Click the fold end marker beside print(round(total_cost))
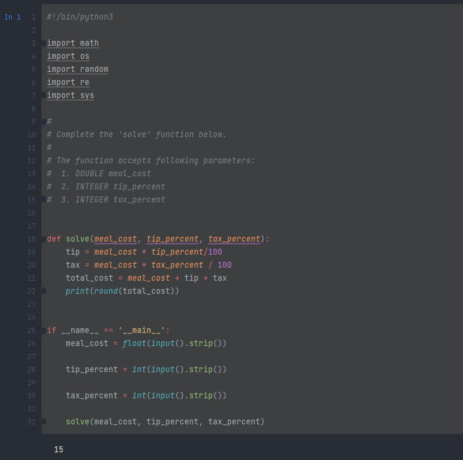This screenshot has width=463, height=460. pos(43,291)
